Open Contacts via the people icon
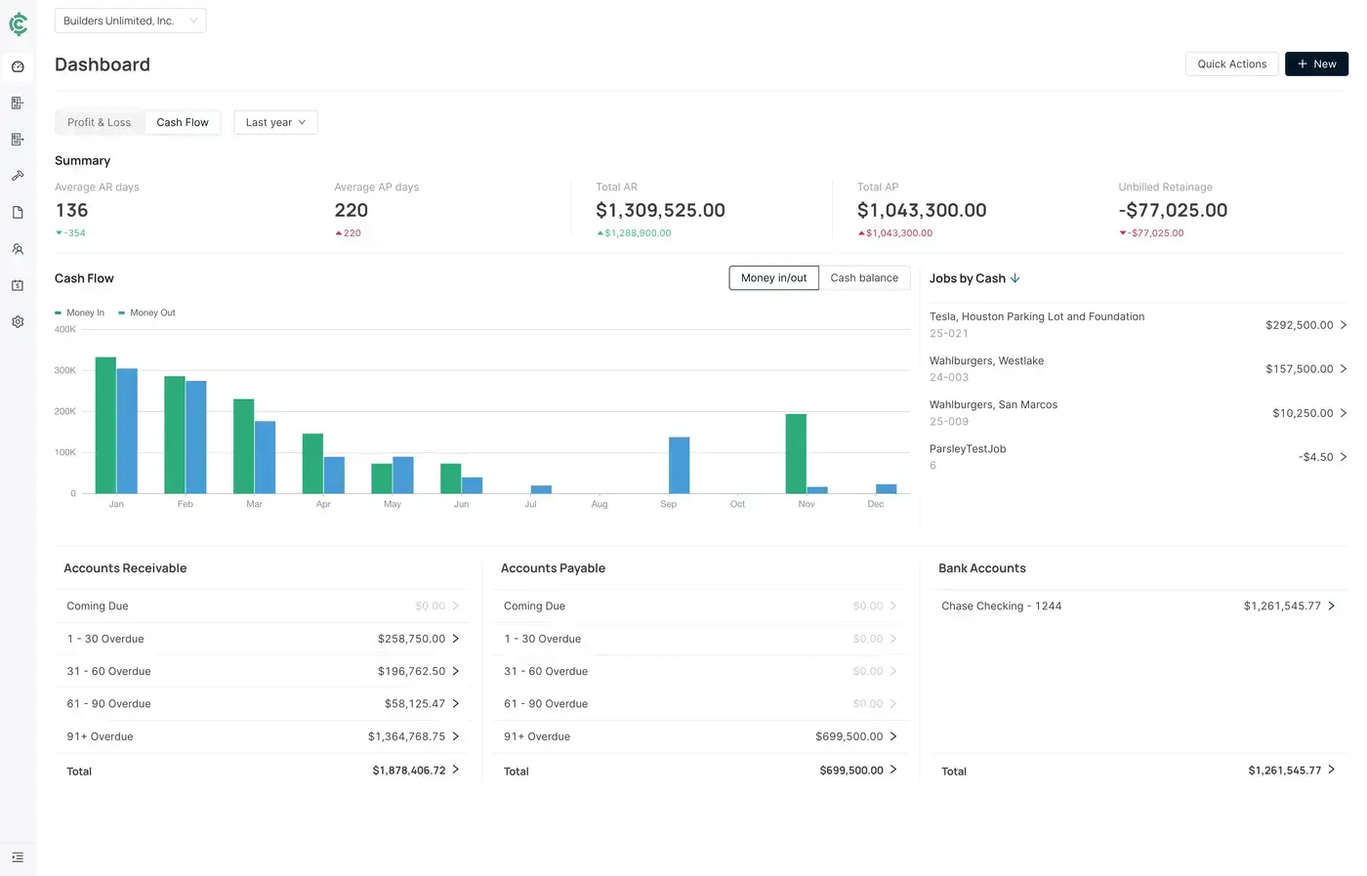The width and height of the screenshot is (1367, 876). pyautogui.click(x=18, y=249)
